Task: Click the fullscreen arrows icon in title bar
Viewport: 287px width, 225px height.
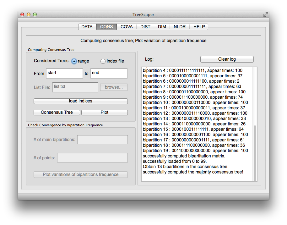Action: pyautogui.click(x=265, y=14)
